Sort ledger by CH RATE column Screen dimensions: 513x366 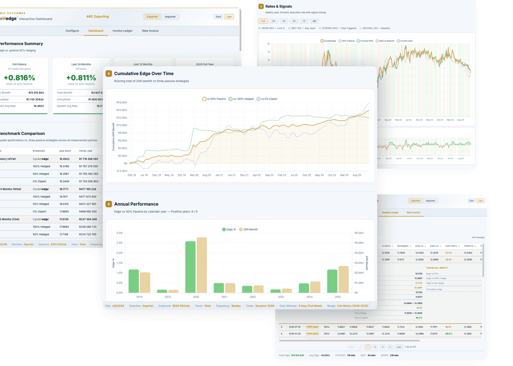pos(387,246)
